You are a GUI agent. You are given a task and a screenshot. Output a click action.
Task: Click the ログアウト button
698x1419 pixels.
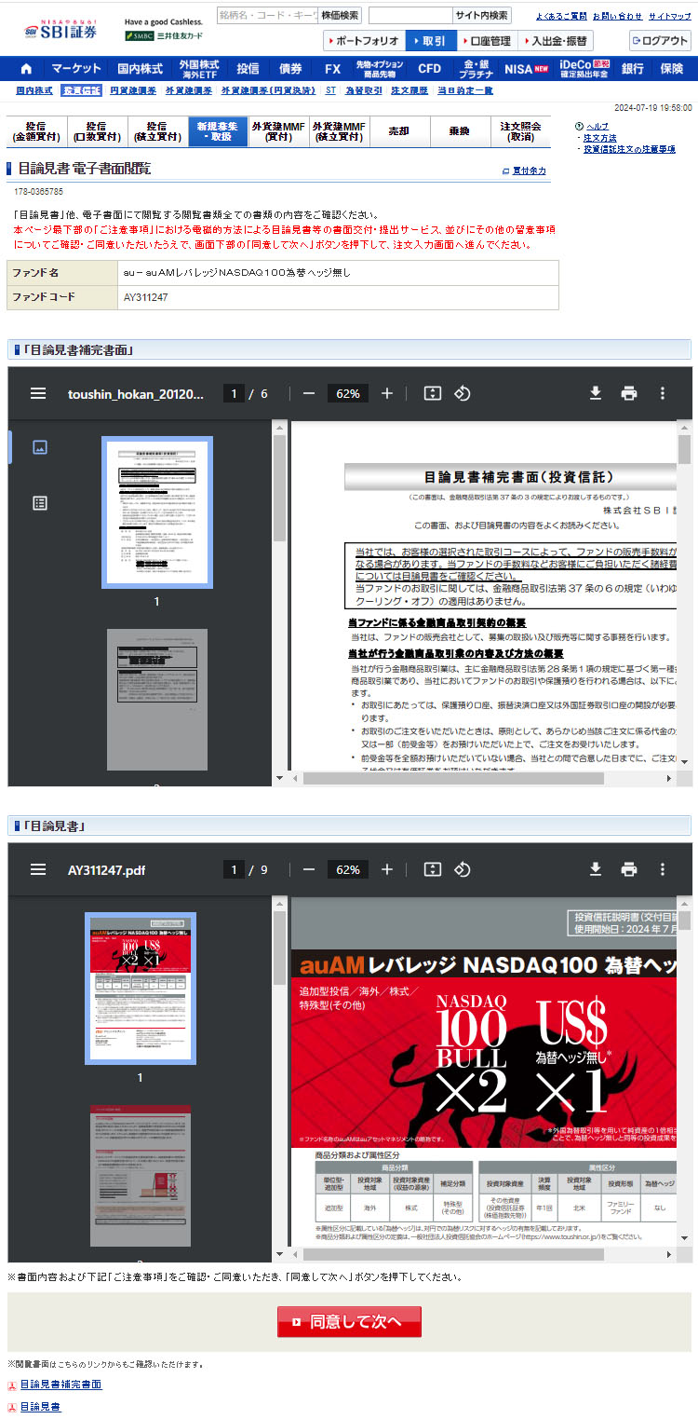tap(660, 41)
